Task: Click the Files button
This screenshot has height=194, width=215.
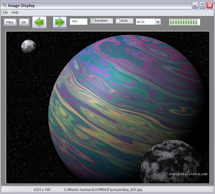Action: [10, 22]
